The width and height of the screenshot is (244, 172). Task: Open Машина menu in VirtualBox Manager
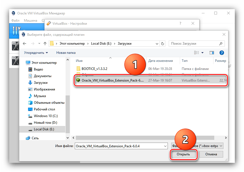[x=31, y=21]
